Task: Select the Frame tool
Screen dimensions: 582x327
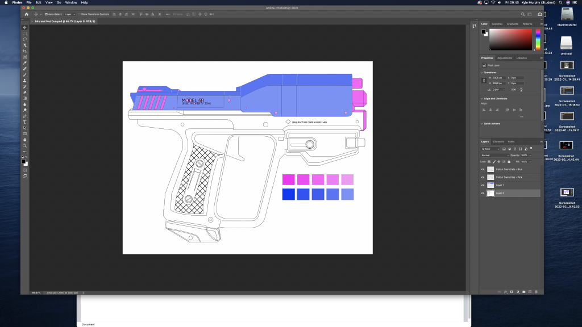Action: pos(25,57)
